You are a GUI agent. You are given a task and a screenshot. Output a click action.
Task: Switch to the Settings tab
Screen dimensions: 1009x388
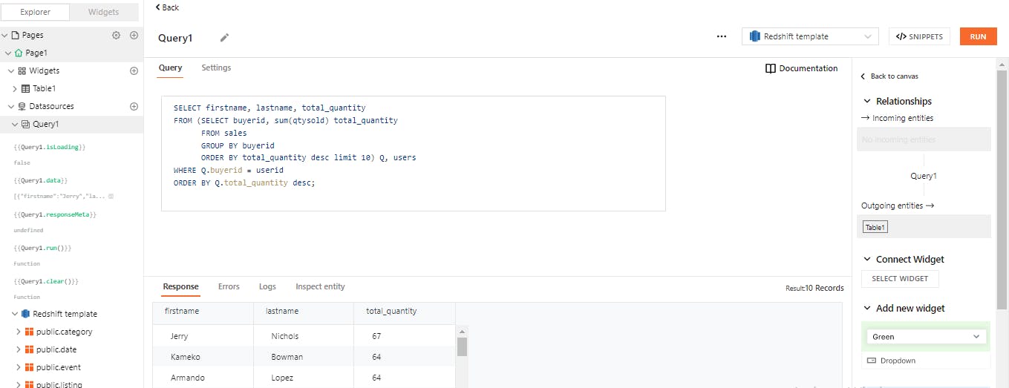216,68
